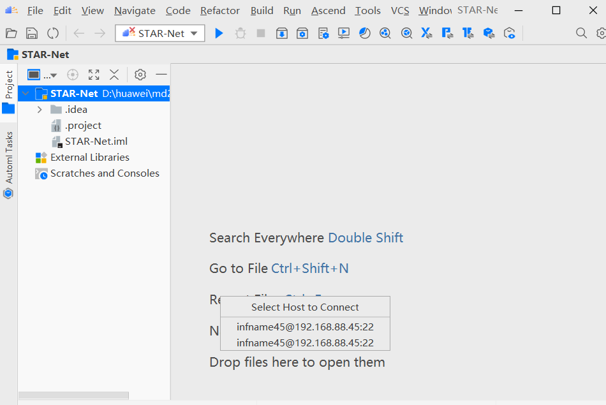Click the Double Shift shortcut text

tap(366, 238)
